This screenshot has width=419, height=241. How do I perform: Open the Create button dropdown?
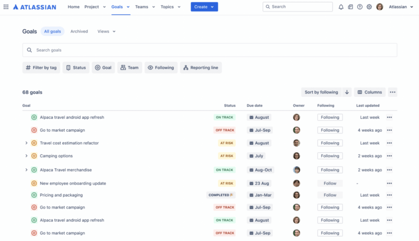pyautogui.click(x=204, y=7)
